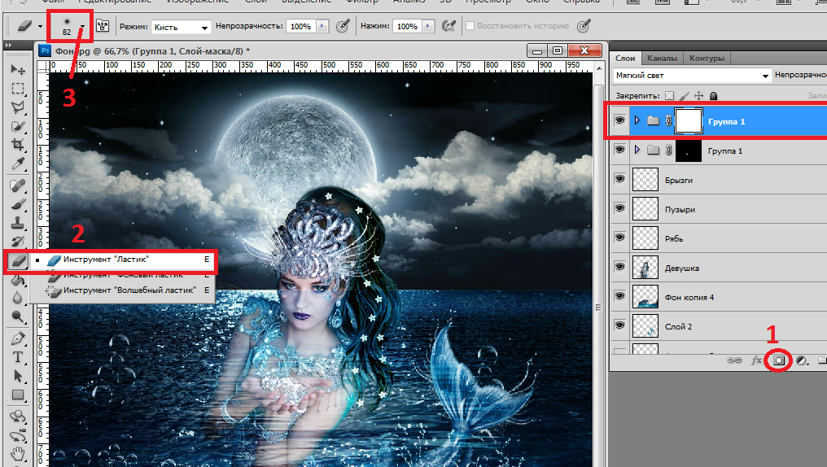Open the Режим Кисть dropdown

[x=181, y=27]
